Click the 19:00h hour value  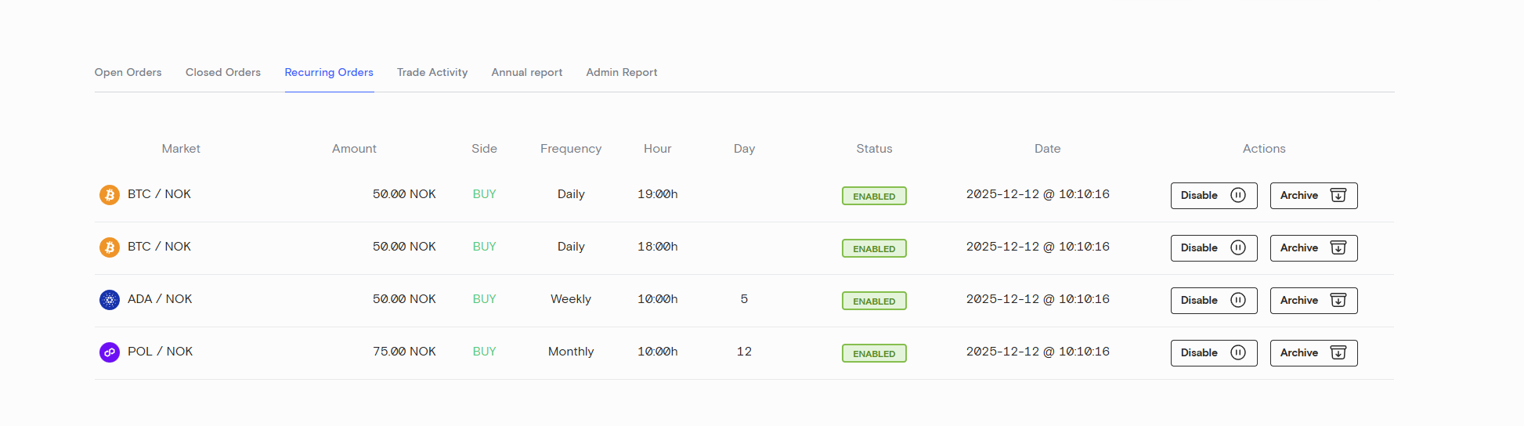click(658, 194)
